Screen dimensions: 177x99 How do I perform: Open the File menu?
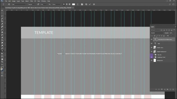pos(6,1)
